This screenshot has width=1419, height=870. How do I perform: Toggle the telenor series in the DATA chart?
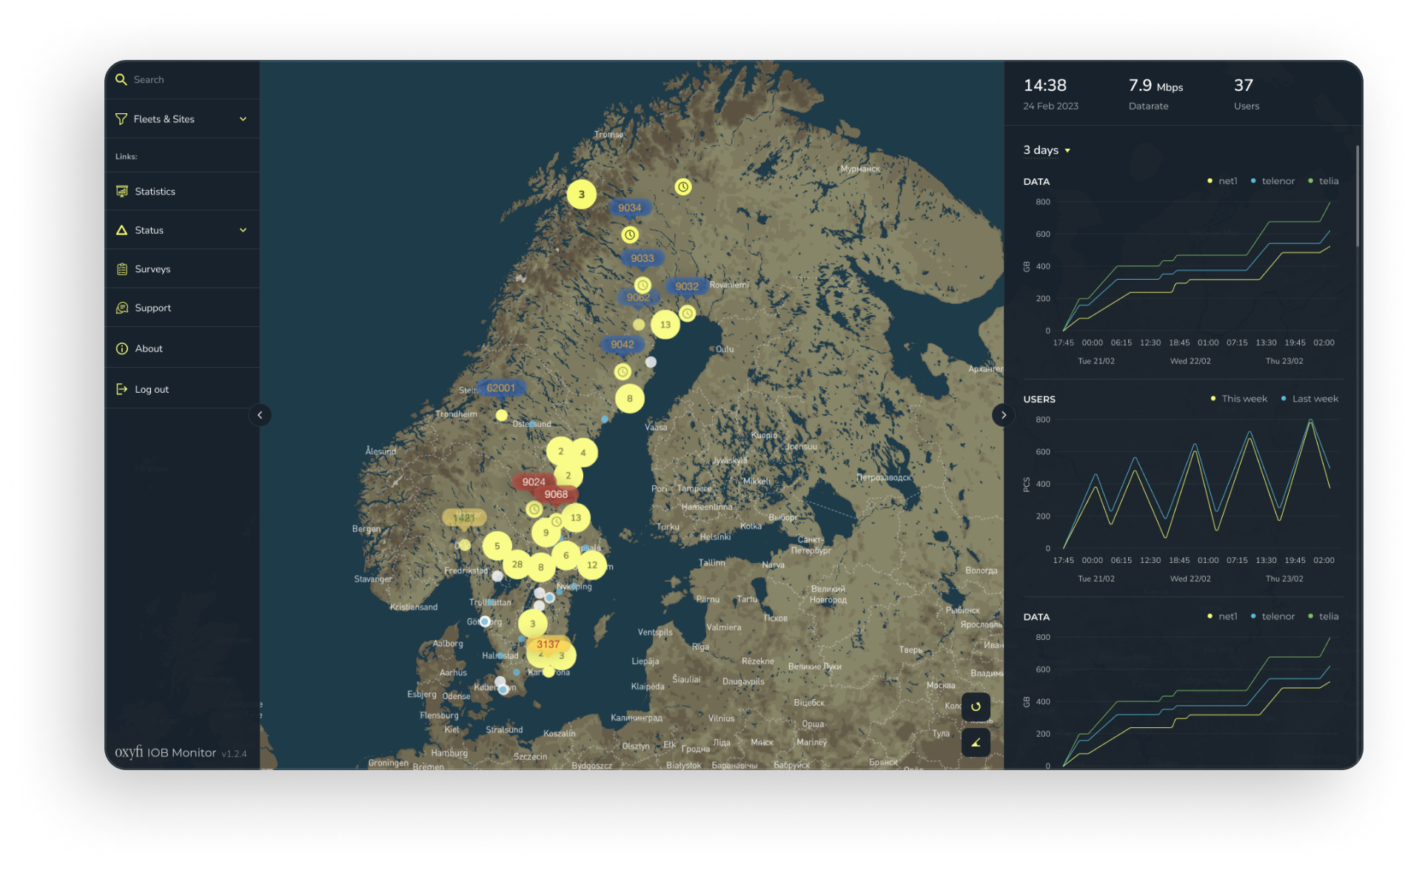coord(1272,181)
